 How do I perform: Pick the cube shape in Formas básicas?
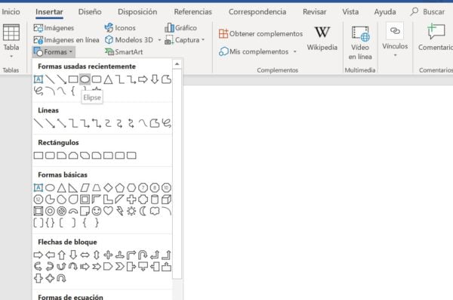click(x=166, y=199)
